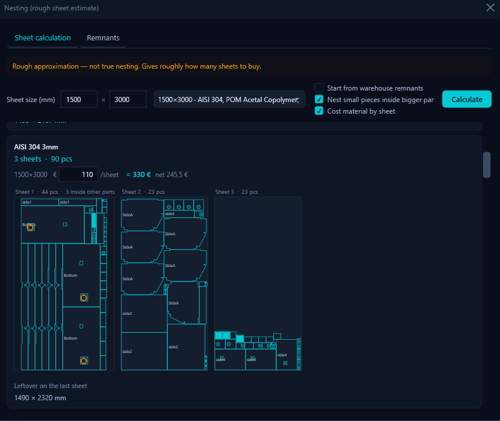Viewport: 500px width, 421px height.
Task: Select the AISI 304 3mm heading text
Action: [36, 147]
